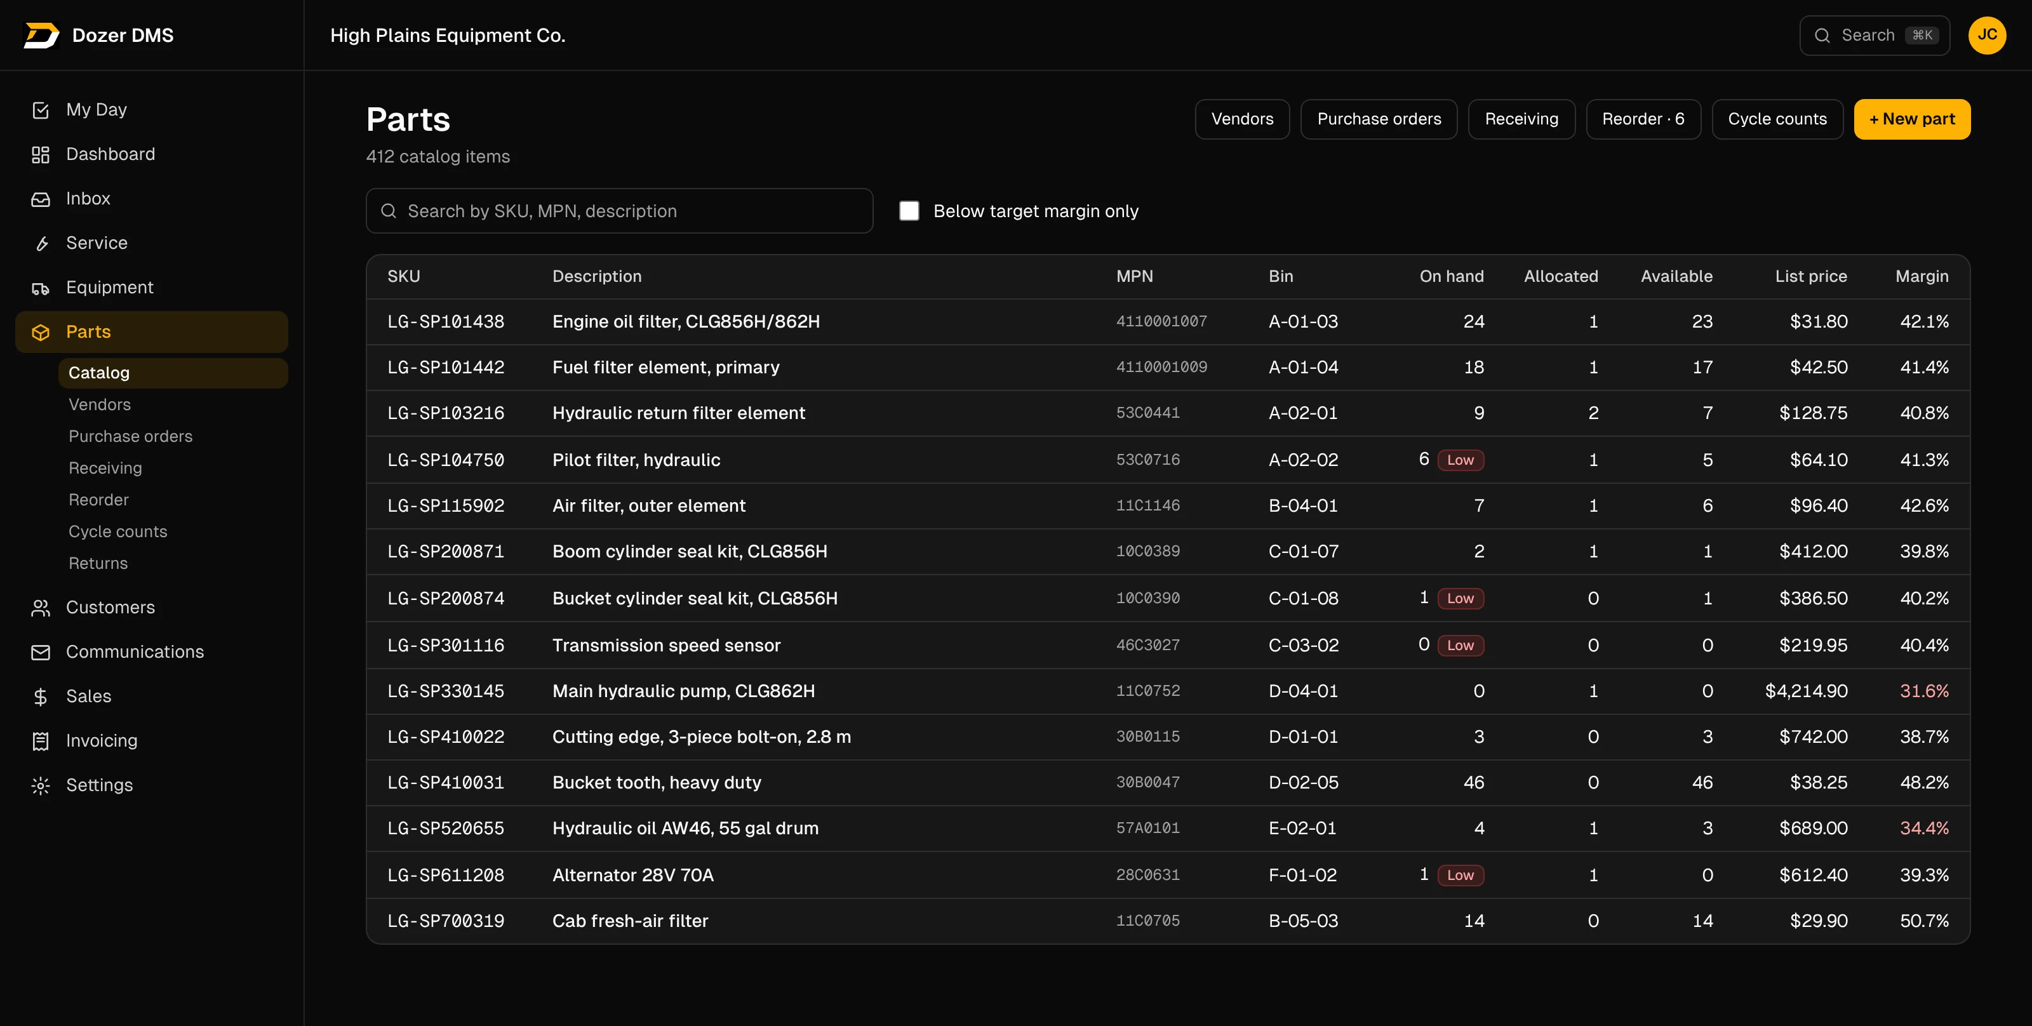Open the Cycle counts submenu item
Image resolution: width=2032 pixels, height=1026 pixels.
coord(117,531)
